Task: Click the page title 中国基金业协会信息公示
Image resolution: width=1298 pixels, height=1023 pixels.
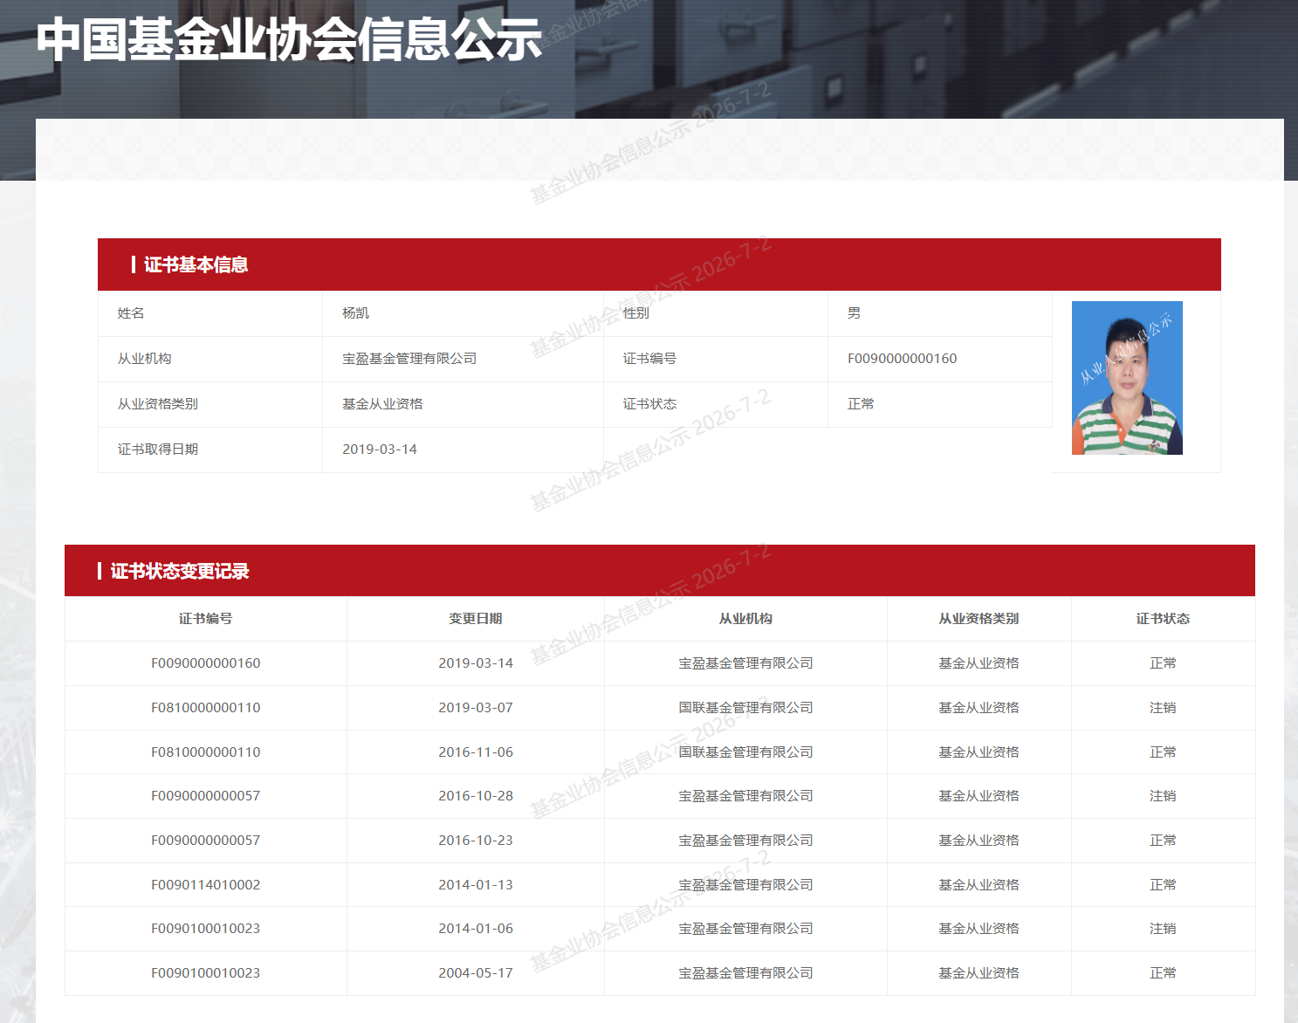Action: click(289, 39)
